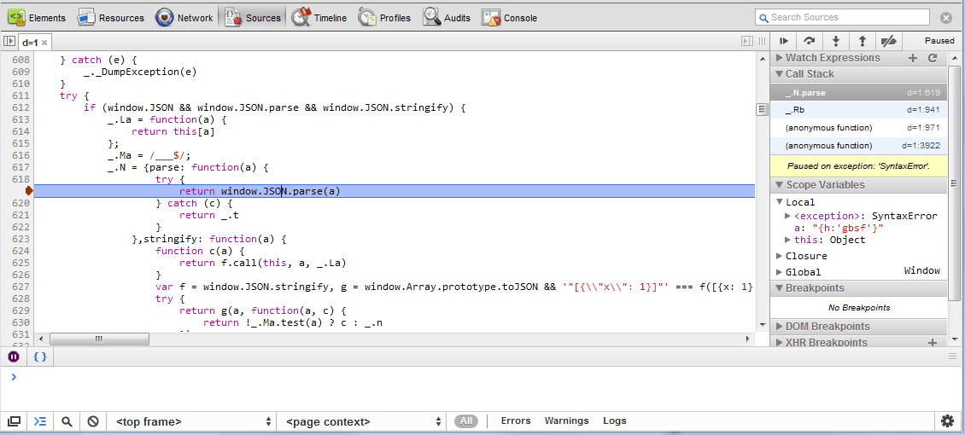Image resolution: width=965 pixels, height=435 pixels.
Task: Click the code editor vertical scrollbar thumb
Action: (x=762, y=109)
